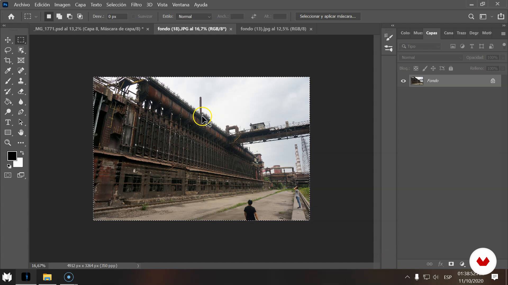
Task: Select the Lasso tool
Action: click(x=8, y=50)
